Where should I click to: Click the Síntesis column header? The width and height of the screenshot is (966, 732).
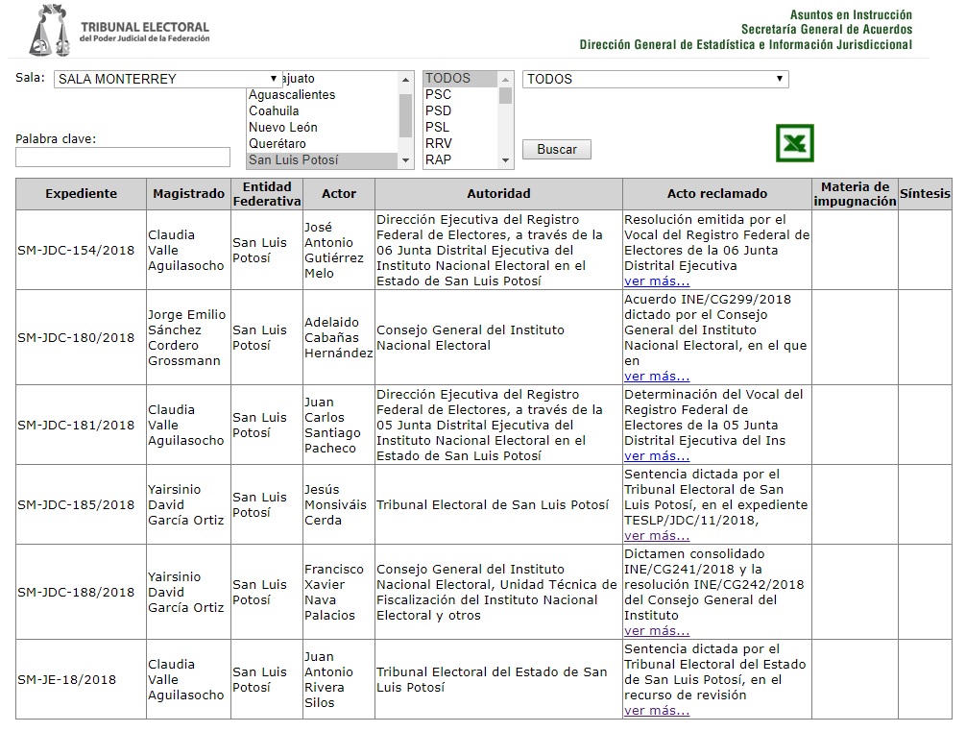point(925,194)
